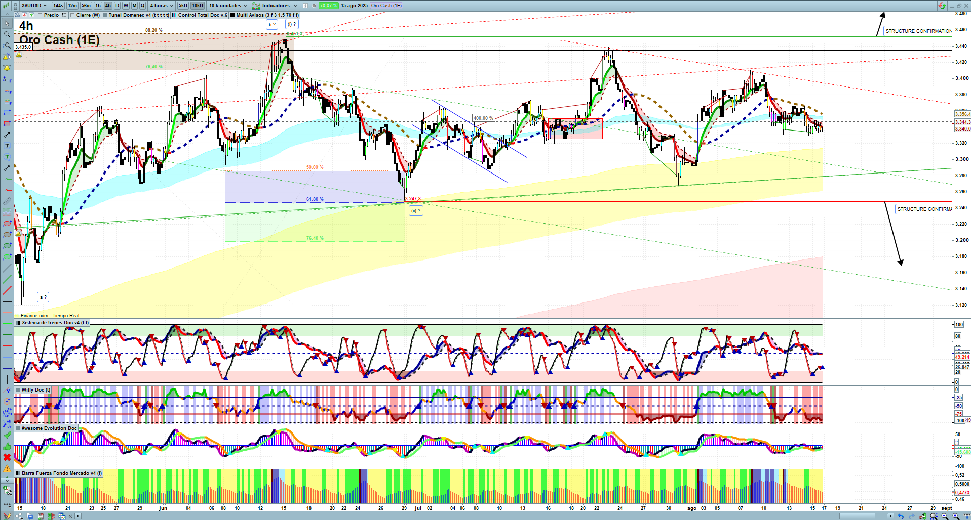Select the green horizontal ray tool
The height and width of the screenshot is (520, 971).
click(x=7, y=179)
